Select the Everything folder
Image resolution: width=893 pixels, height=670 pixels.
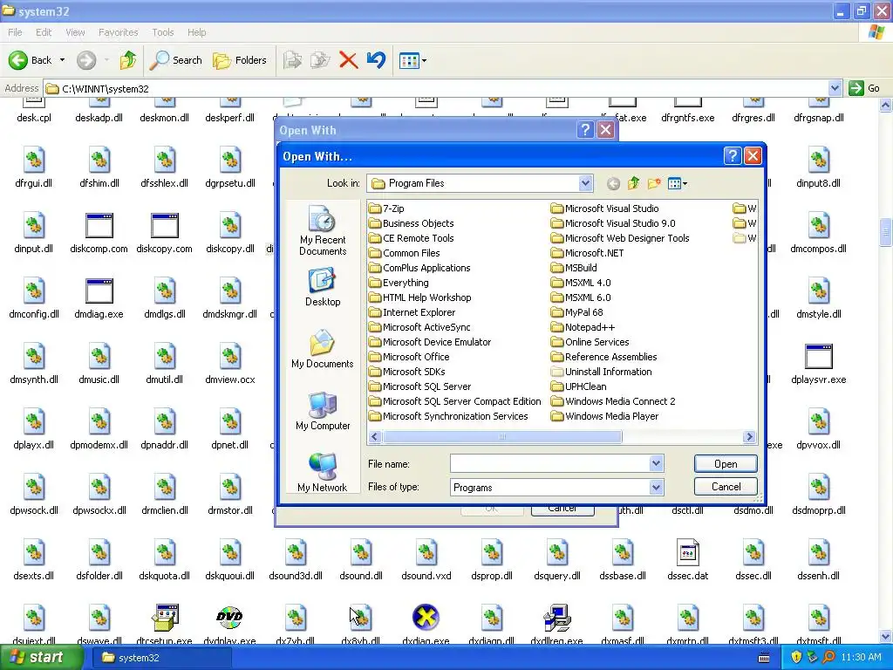[399, 283]
